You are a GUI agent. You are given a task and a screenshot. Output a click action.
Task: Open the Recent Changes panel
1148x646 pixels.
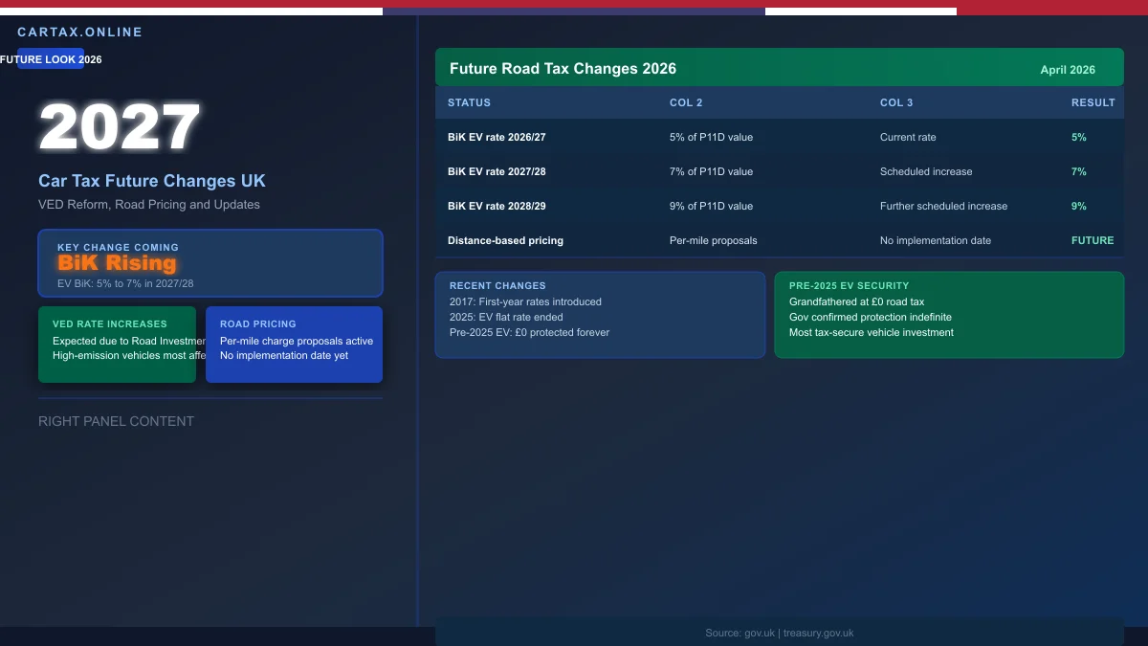coord(600,315)
